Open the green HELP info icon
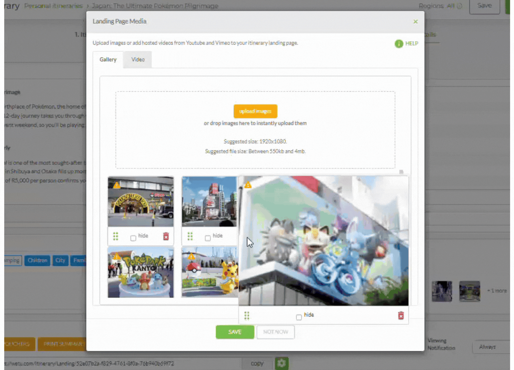The height and width of the screenshot is (370, 514). pos(399,44)
